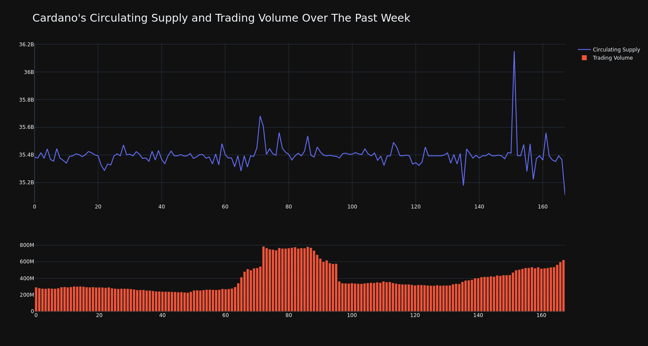Click the 36B y-axis label

[29, 72]
